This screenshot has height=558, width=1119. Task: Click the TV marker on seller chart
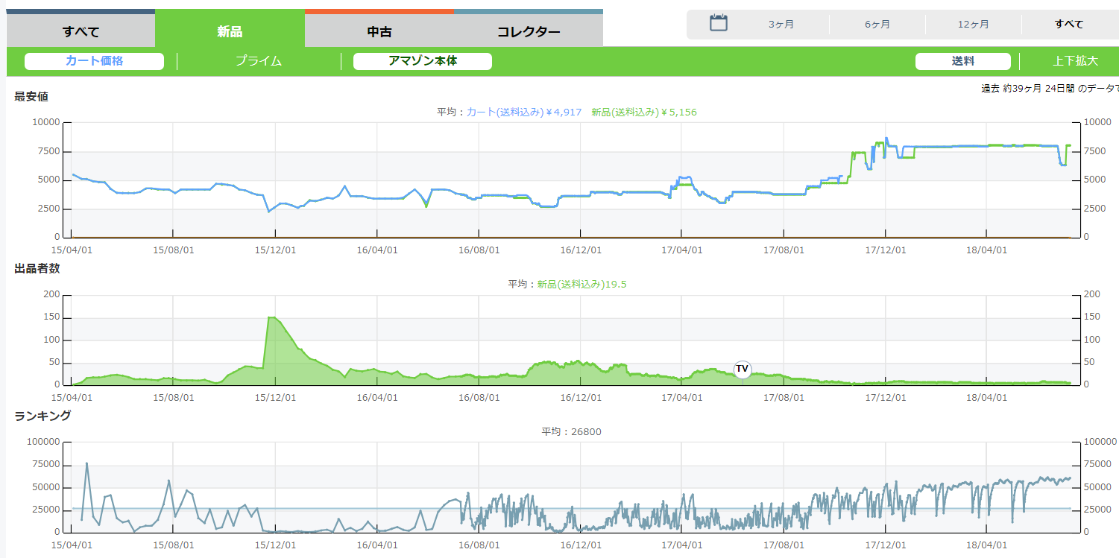click(742, 369)
